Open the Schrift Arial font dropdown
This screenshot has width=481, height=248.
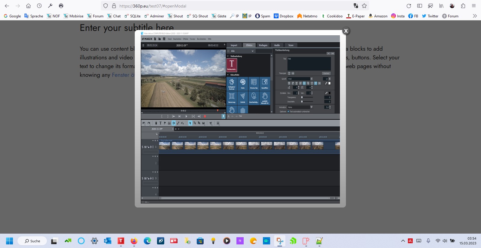click(311, 79)
